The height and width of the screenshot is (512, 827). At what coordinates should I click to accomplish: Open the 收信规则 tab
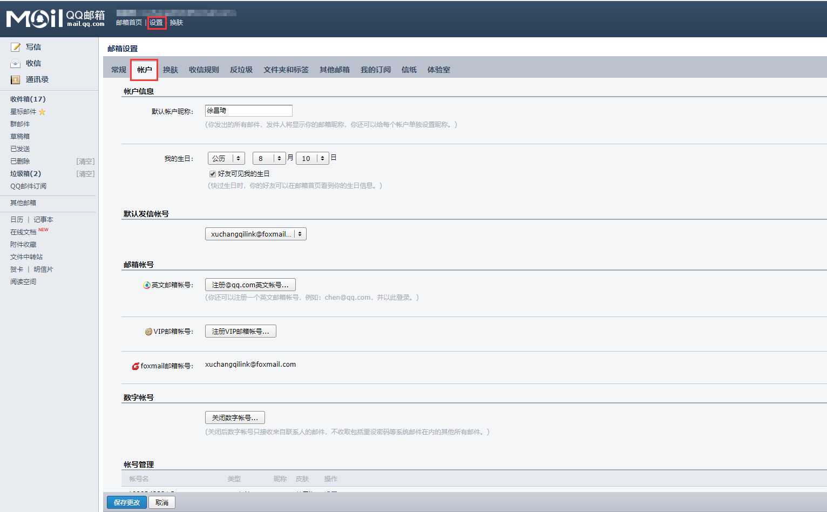[x=204, y=70]
